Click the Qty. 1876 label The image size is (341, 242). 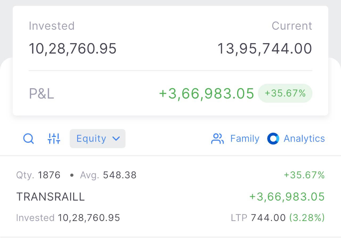pos(38,175)
